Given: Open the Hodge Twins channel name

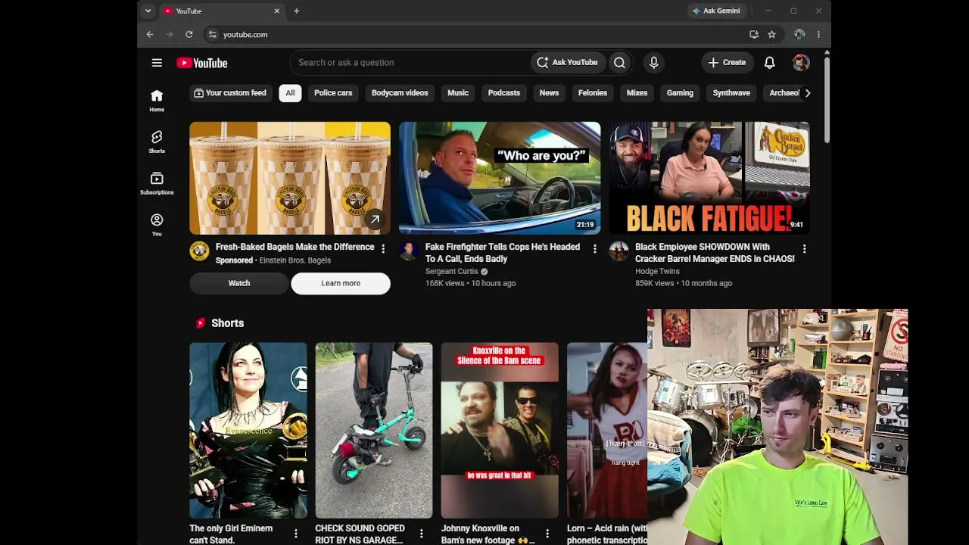Looking at the screenshot, I should pos(657,272).
